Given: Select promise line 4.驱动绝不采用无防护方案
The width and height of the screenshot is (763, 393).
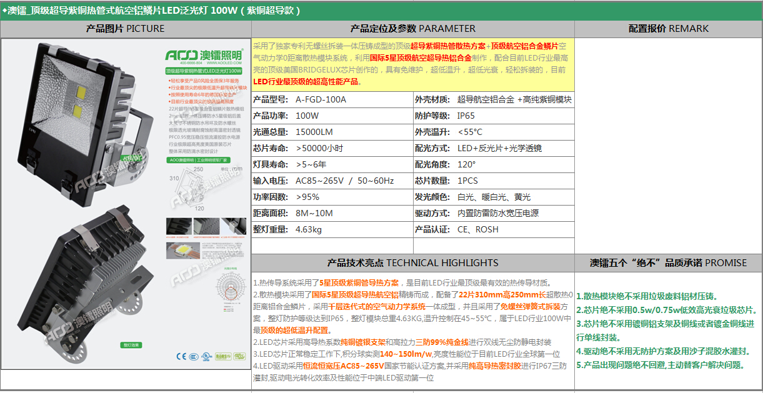Looking at the screenshot, I should 663,352.
